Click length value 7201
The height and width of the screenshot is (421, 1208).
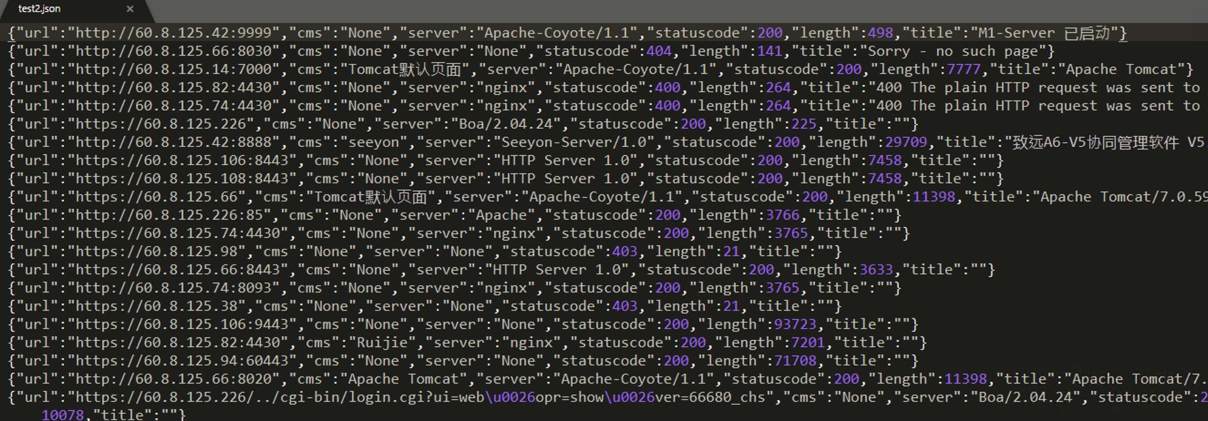(808, 344)
